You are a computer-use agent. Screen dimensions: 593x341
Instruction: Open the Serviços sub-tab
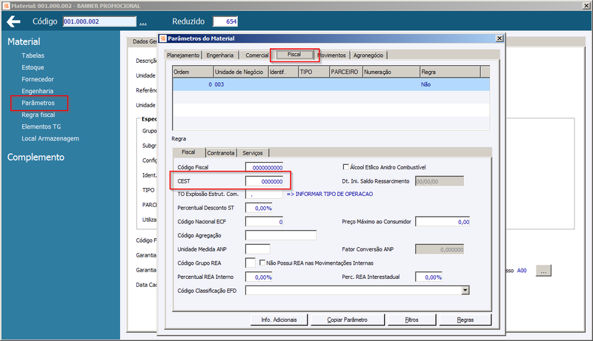tap(253, 153)
